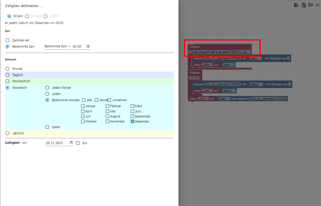Open the falsch dropdown in second setze block
The width and height of the screenshot is (321, 206).
pyautogui.click(x=229, y=91)
